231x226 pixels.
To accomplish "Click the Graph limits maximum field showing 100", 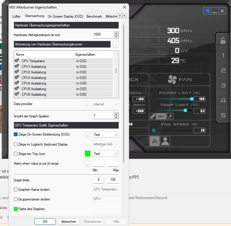I will (x=113, y=180).
